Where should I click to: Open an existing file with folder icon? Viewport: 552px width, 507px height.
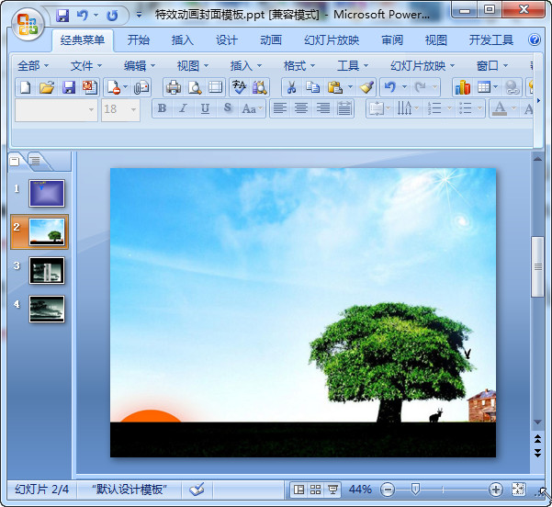click(x=47, y=87)
